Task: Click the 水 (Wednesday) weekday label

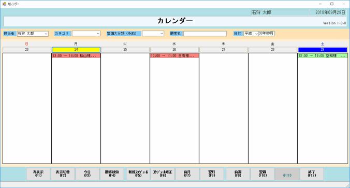Action: [x=174, y=44]
